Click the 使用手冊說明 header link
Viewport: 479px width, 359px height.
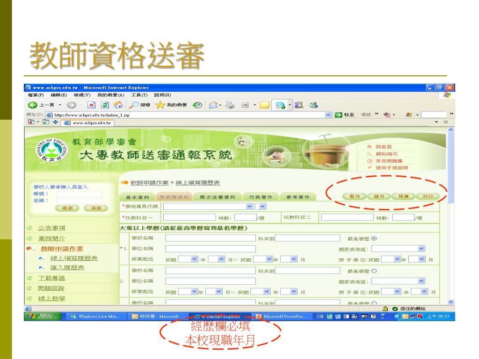[392, 168]
